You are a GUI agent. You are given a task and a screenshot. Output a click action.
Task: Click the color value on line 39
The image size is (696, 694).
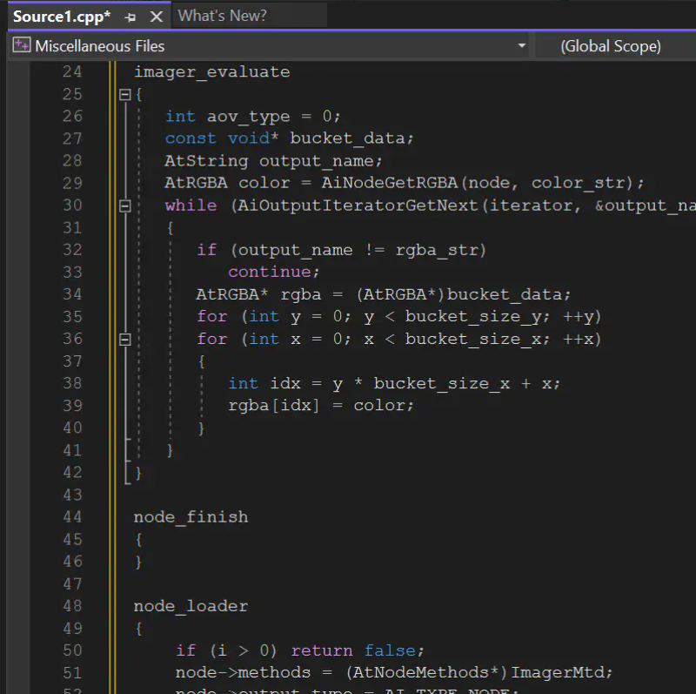point(379,406)
